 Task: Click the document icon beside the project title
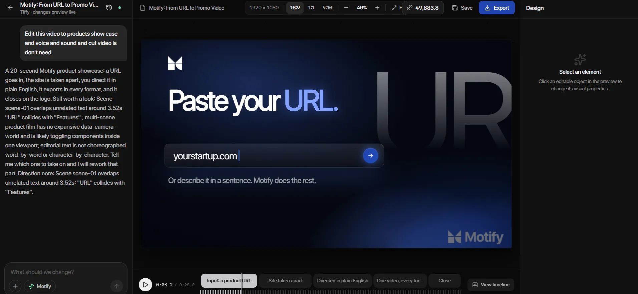point(142,8)
